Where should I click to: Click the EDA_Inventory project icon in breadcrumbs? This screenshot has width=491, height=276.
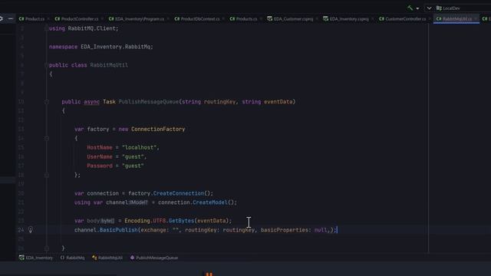(21, 258)
